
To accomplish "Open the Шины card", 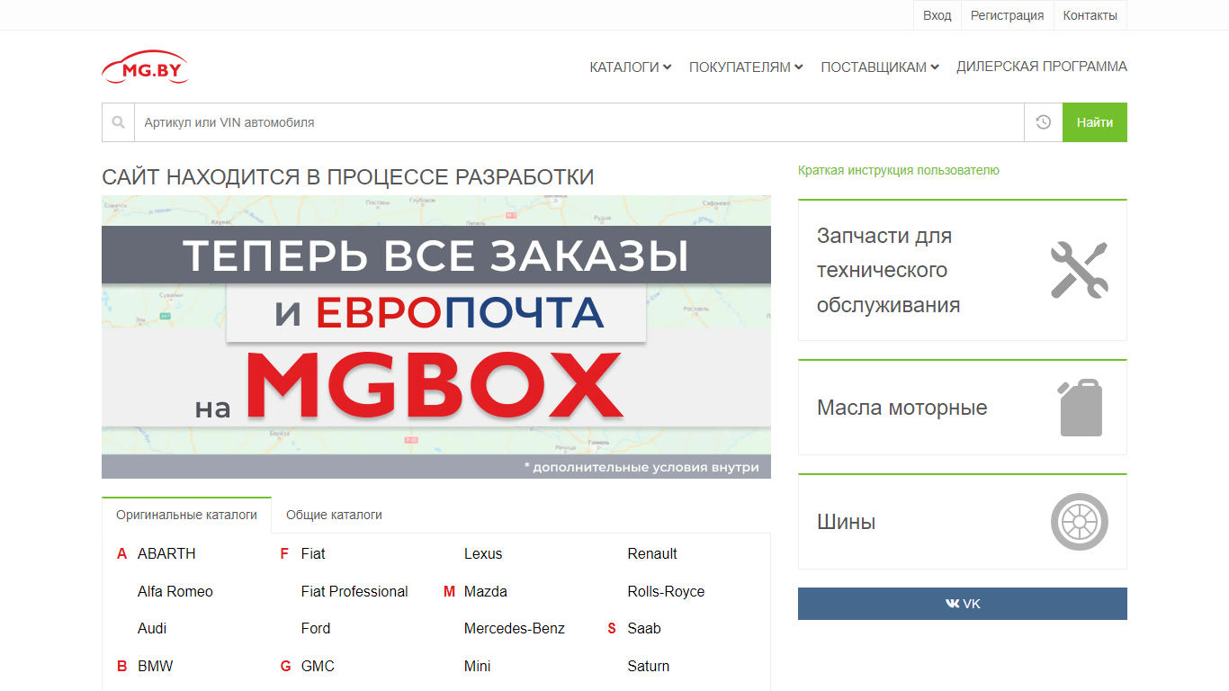I will 963,522.
